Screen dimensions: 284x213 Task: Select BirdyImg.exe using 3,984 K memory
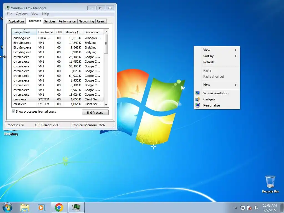[58, 52]
